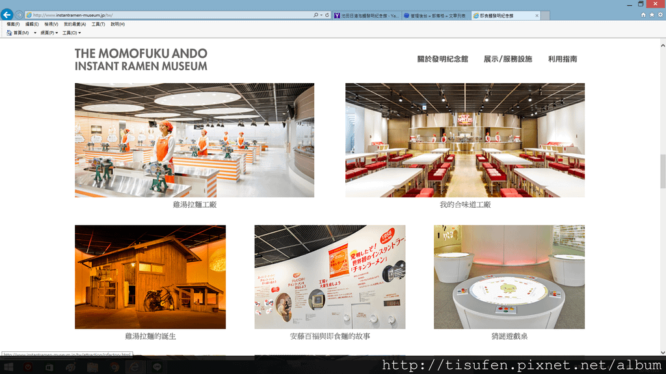Open a new tab with the blank tab button

coord(546,16)
